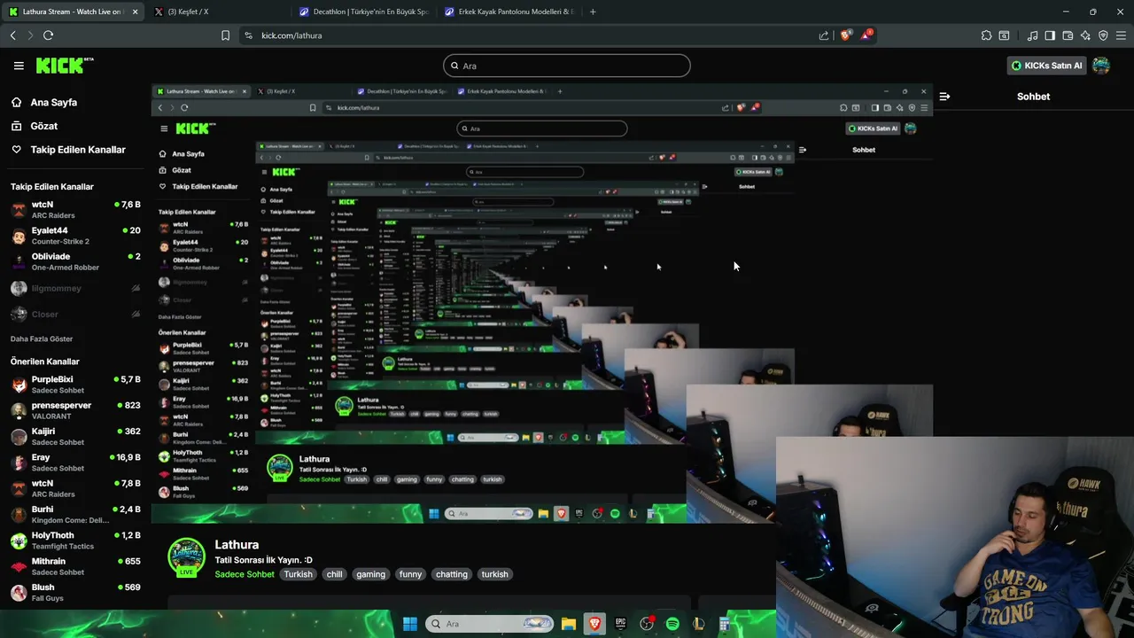Click the music note playlist icon
This screenshot has width=1134, height=638.
pyautogui.click(x=1032, y=35)
